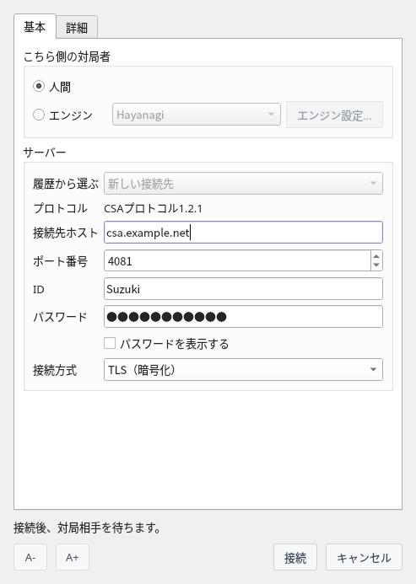Decrease port number with down arrow

tap(376, 265)
